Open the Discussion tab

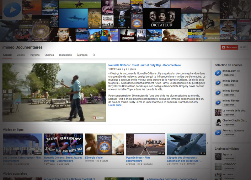point(65,55)
